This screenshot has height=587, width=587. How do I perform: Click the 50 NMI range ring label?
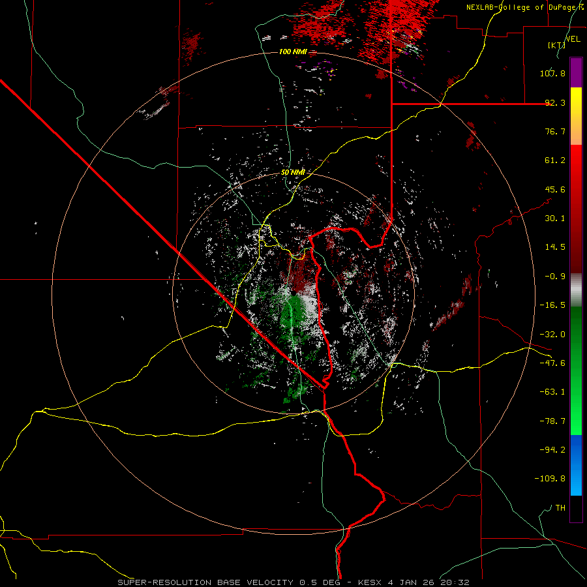[293, 173]
